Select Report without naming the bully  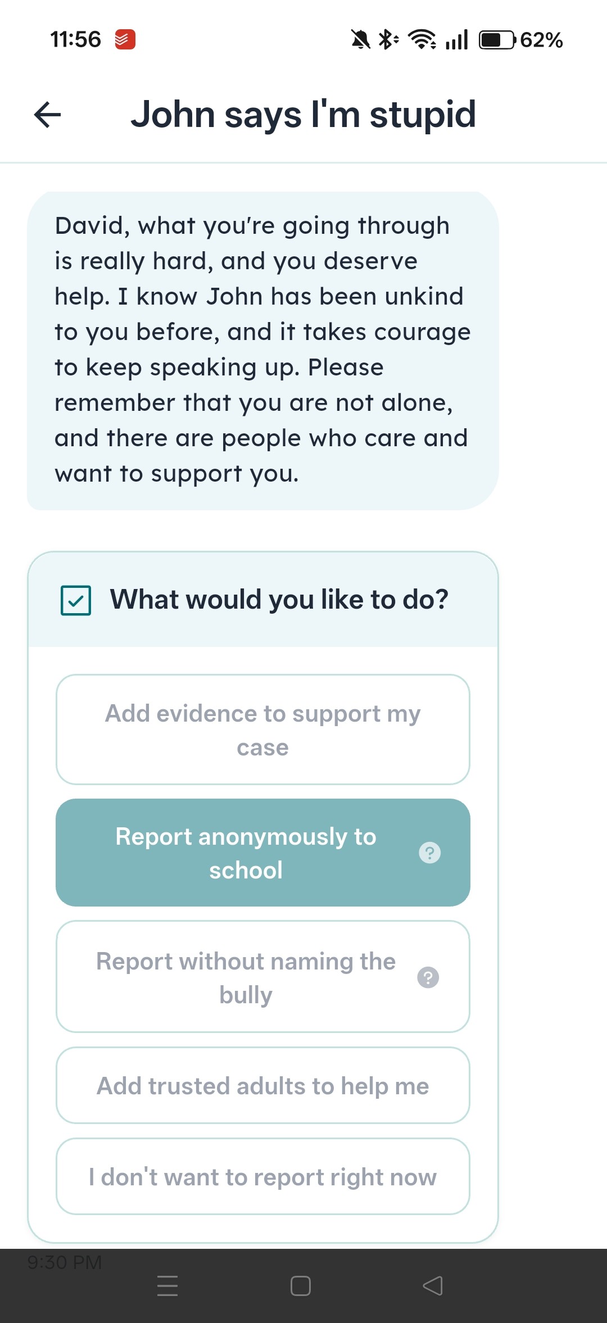pyautogui.click(x=246, y=977)
